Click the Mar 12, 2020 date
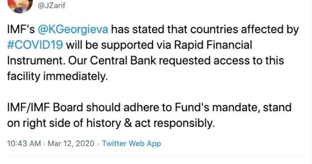 (71, 143)
